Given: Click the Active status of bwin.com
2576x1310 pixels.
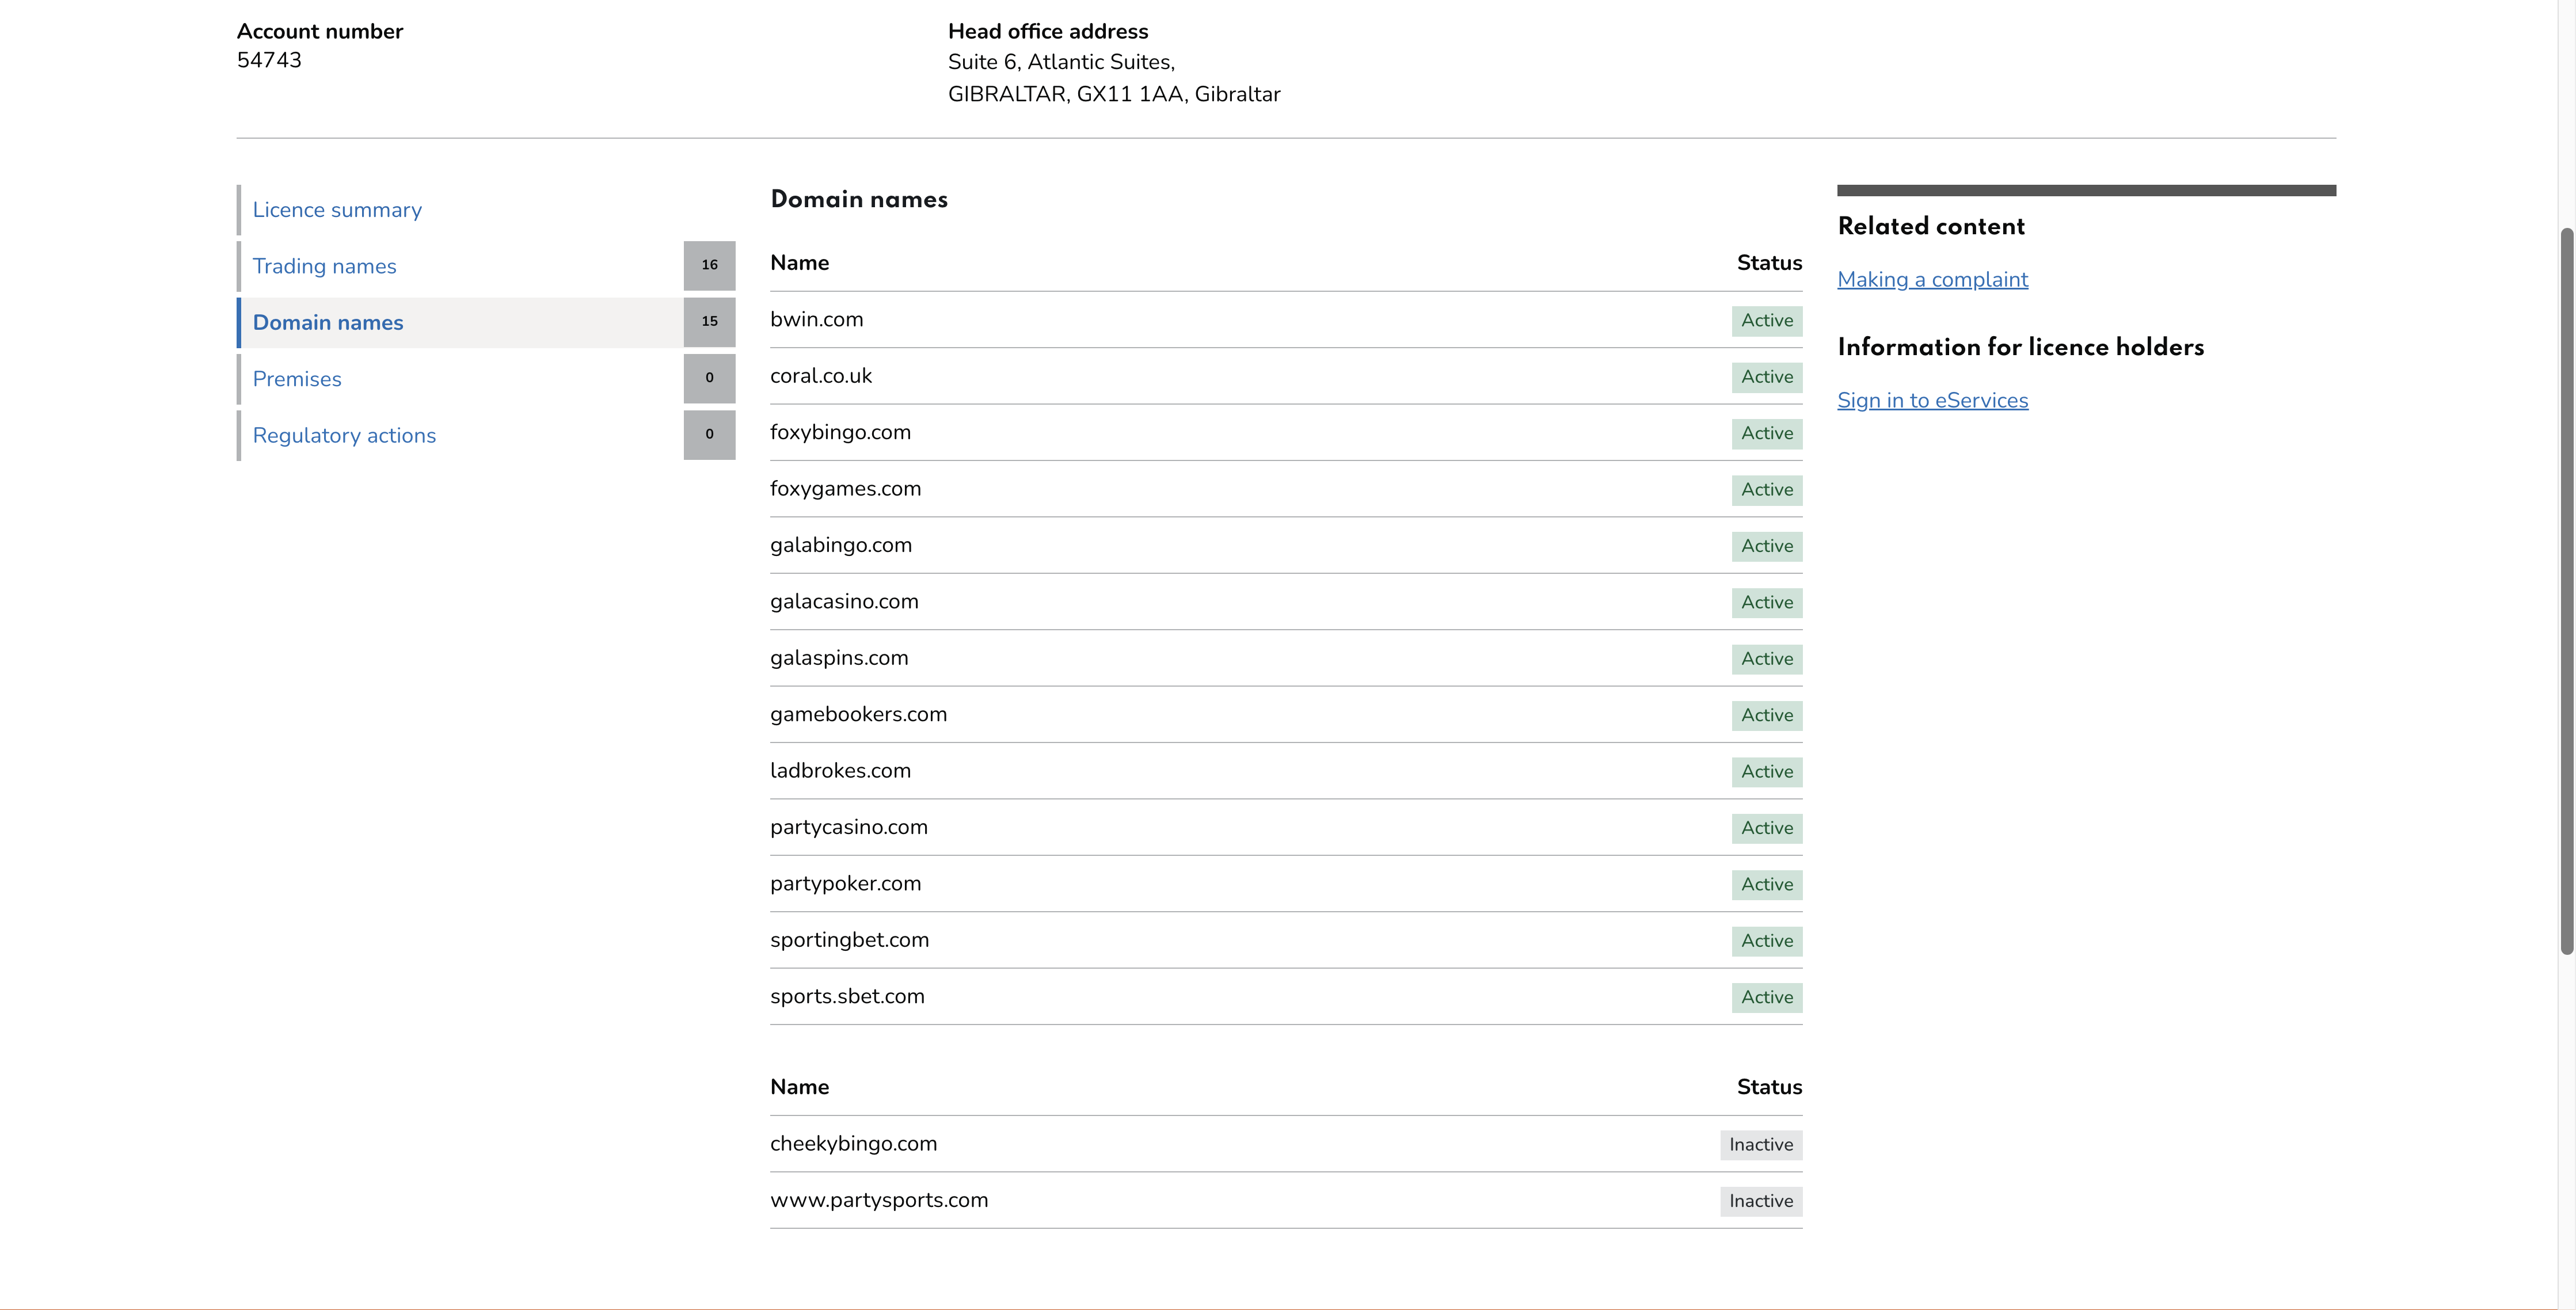Looking at the screenshot, I should click(1767, 321).
